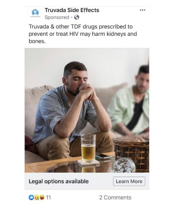Click the Learn More button
172x218 pixels.
[x=129, y=181]
